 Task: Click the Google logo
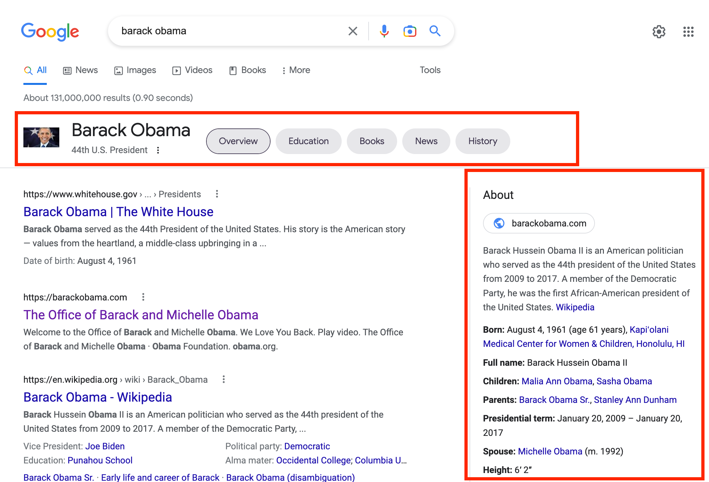(x=50, y=31)
